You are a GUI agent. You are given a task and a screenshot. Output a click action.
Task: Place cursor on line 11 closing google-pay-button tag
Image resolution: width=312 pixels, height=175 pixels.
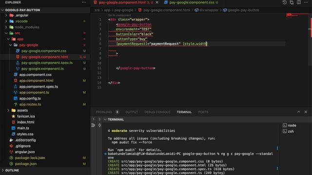[x=136, y=68]
